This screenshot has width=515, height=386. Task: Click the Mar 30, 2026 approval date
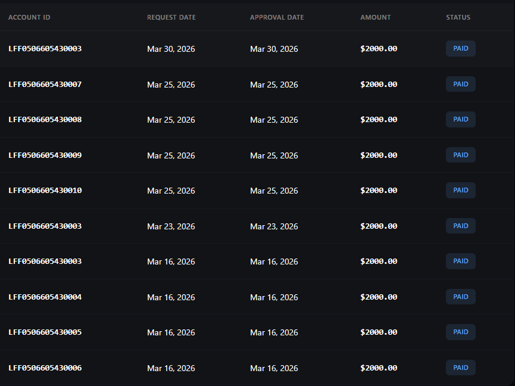tap(274, 49)
